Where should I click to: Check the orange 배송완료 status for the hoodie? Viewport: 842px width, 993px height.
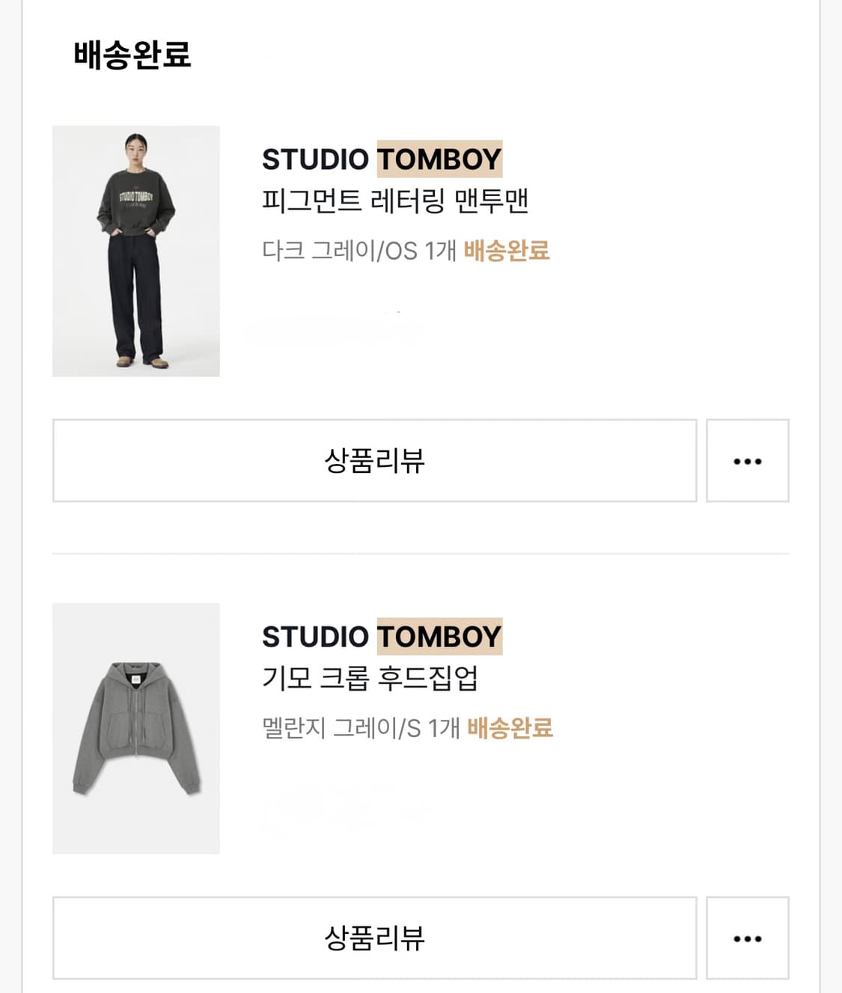[510, 728]
